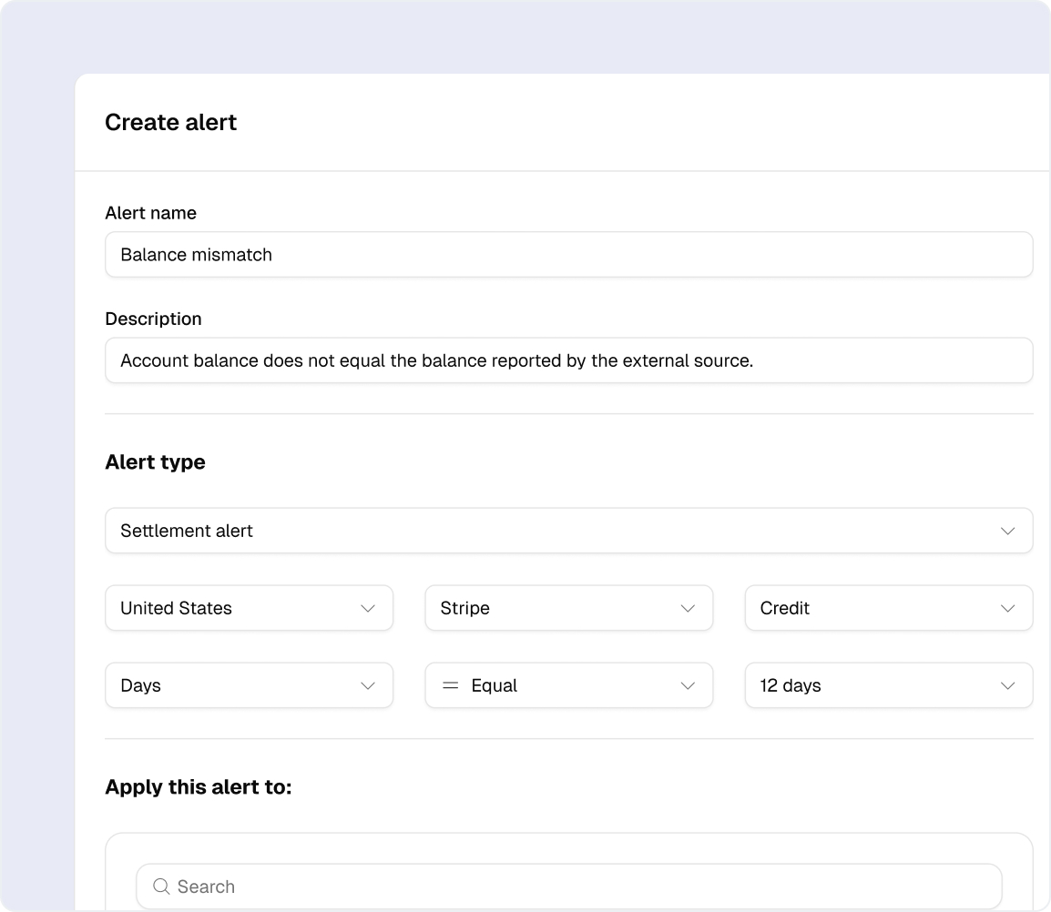Focus the Description text field
Screen dimensions: 1051x912
pos(568,360)
